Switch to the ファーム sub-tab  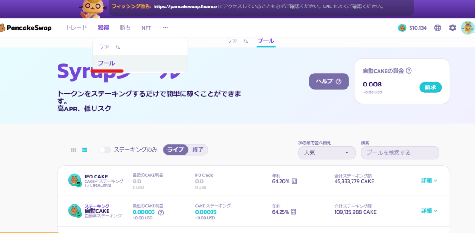click(x=237, y=41)
